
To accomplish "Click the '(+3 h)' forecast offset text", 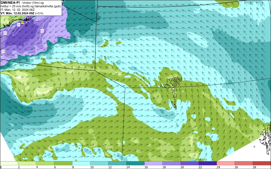I will tap(39, 13).
